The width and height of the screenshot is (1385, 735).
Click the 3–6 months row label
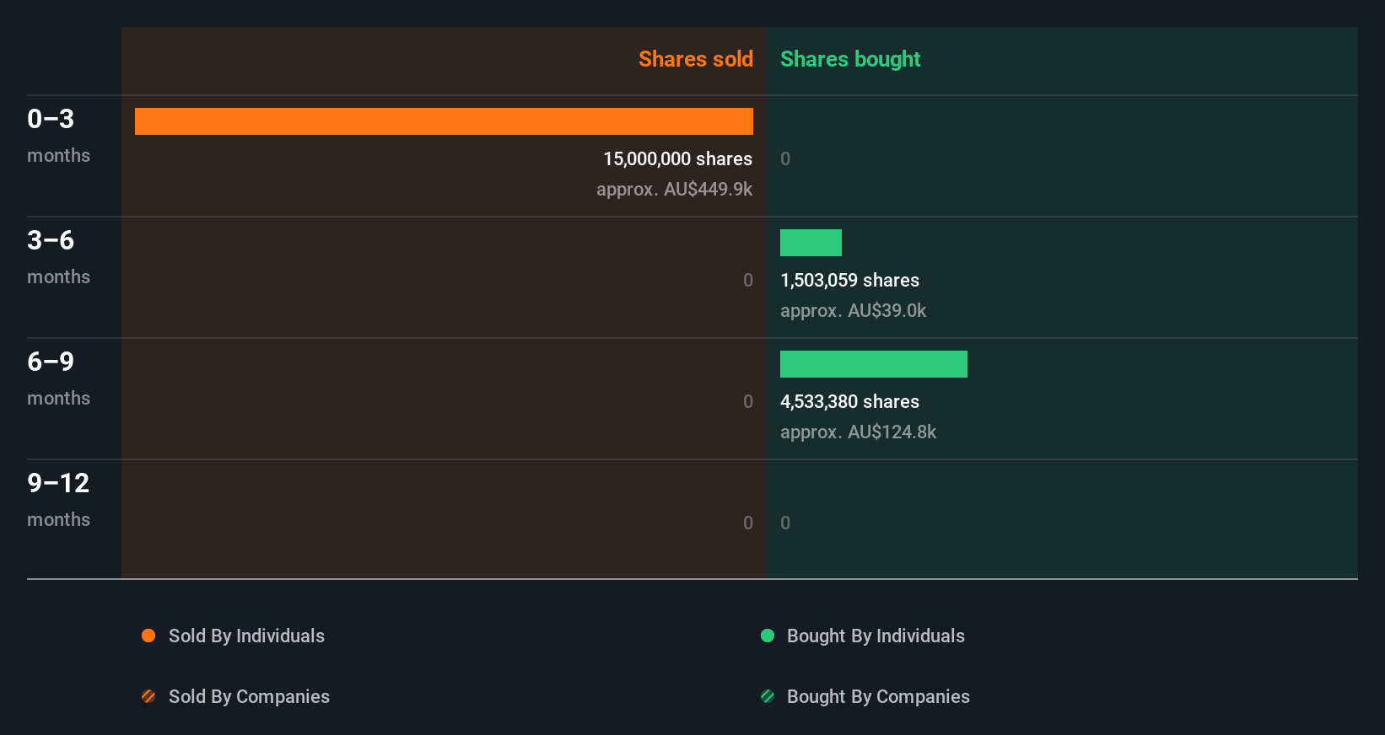[58, 256]
